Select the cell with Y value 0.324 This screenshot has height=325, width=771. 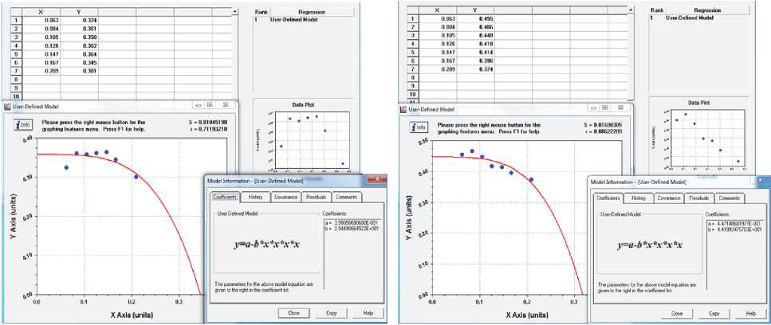pos(79,20)
